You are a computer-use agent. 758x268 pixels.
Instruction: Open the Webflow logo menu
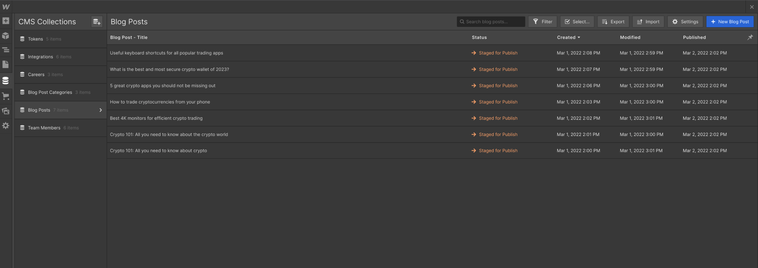click(x=6, y=7)
